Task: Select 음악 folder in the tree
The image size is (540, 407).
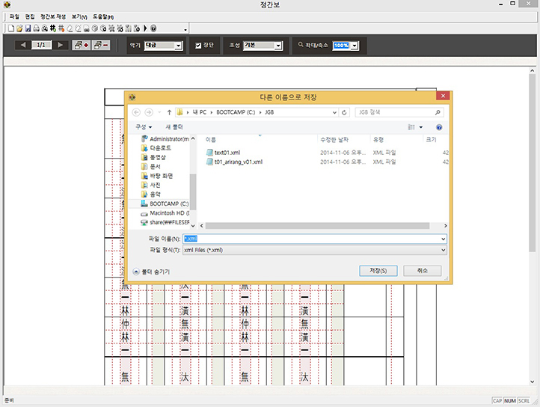Action: 151,195
